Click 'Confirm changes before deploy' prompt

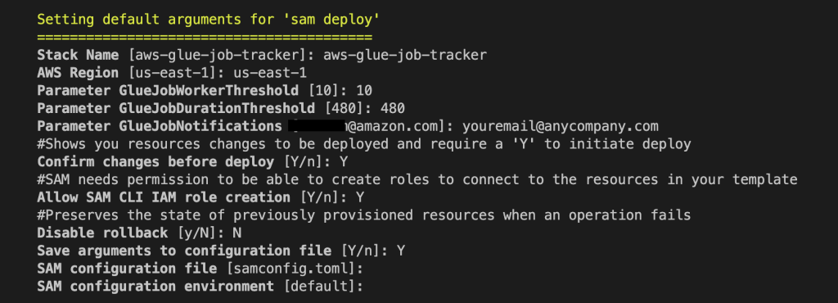155,162
